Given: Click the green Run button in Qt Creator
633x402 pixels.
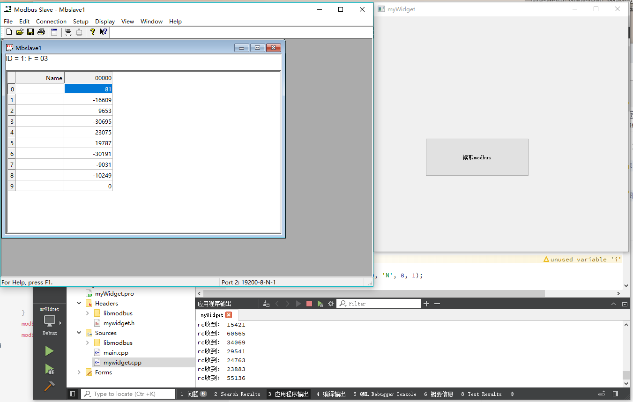Looking at the screenshot, I should click(49, 351).
